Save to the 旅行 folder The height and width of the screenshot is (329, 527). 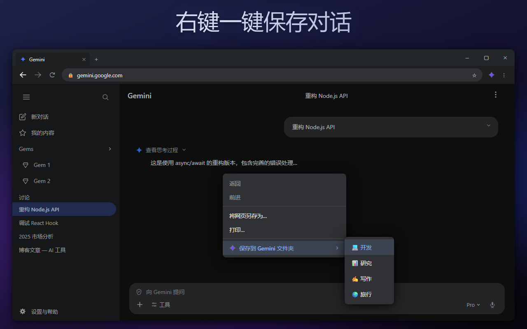pos(369,294)
